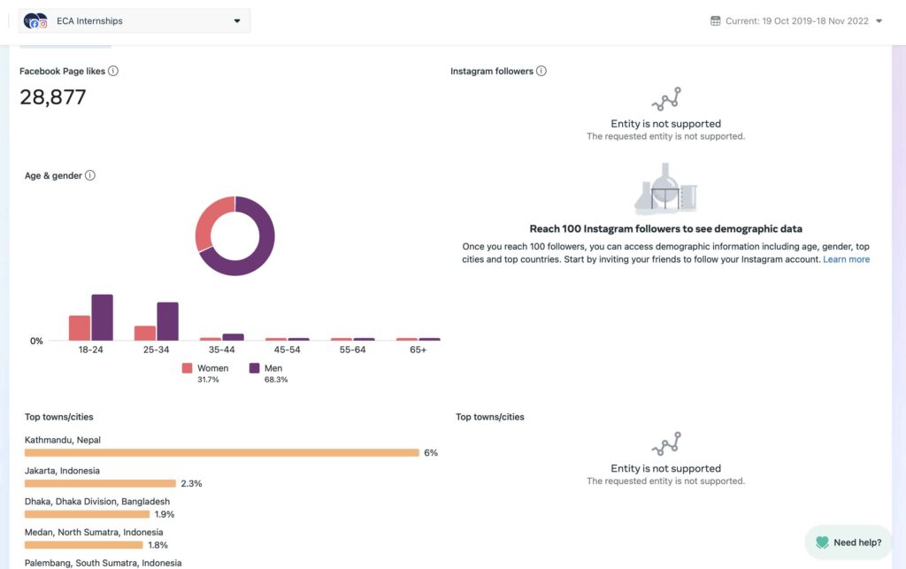Open the Current 19 Oct 2019 date picker
This screenshot has width=906, height=569.
click(x=796, y=21)
